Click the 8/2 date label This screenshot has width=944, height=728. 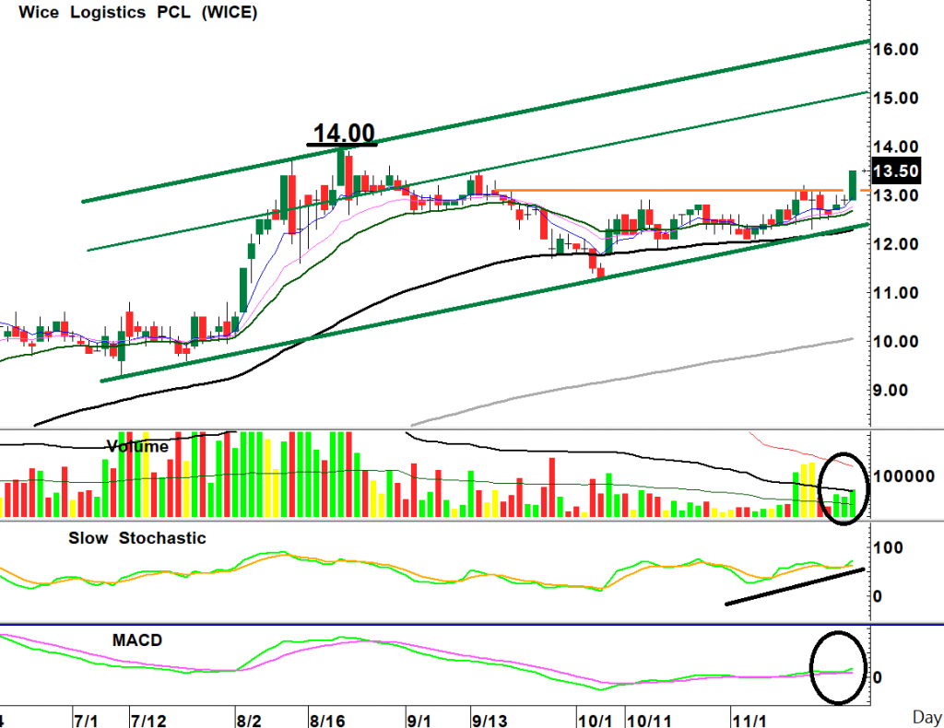[249, 721]
